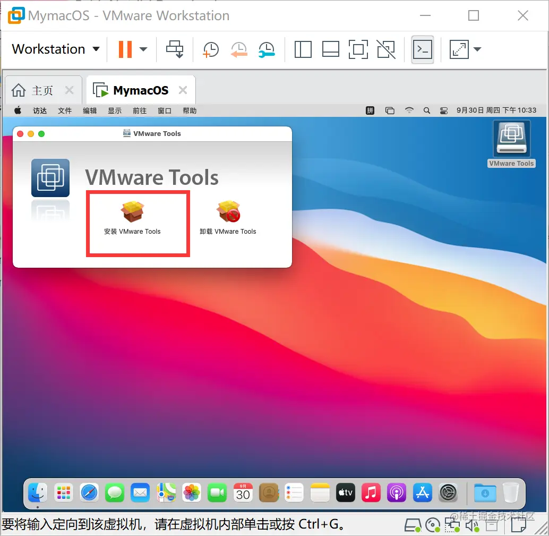The image size is (549, 536).
Task: Open the 帮助 menu
Action: (x=190, y=110)
